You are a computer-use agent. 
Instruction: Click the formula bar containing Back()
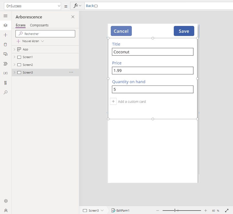[x=159, y=6]
